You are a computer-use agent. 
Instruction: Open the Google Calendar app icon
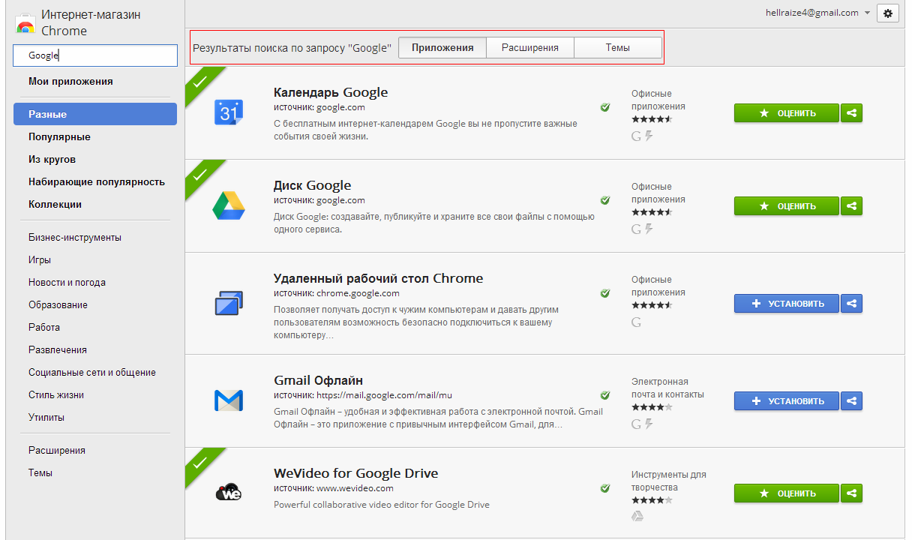click(x=228, y=112)
